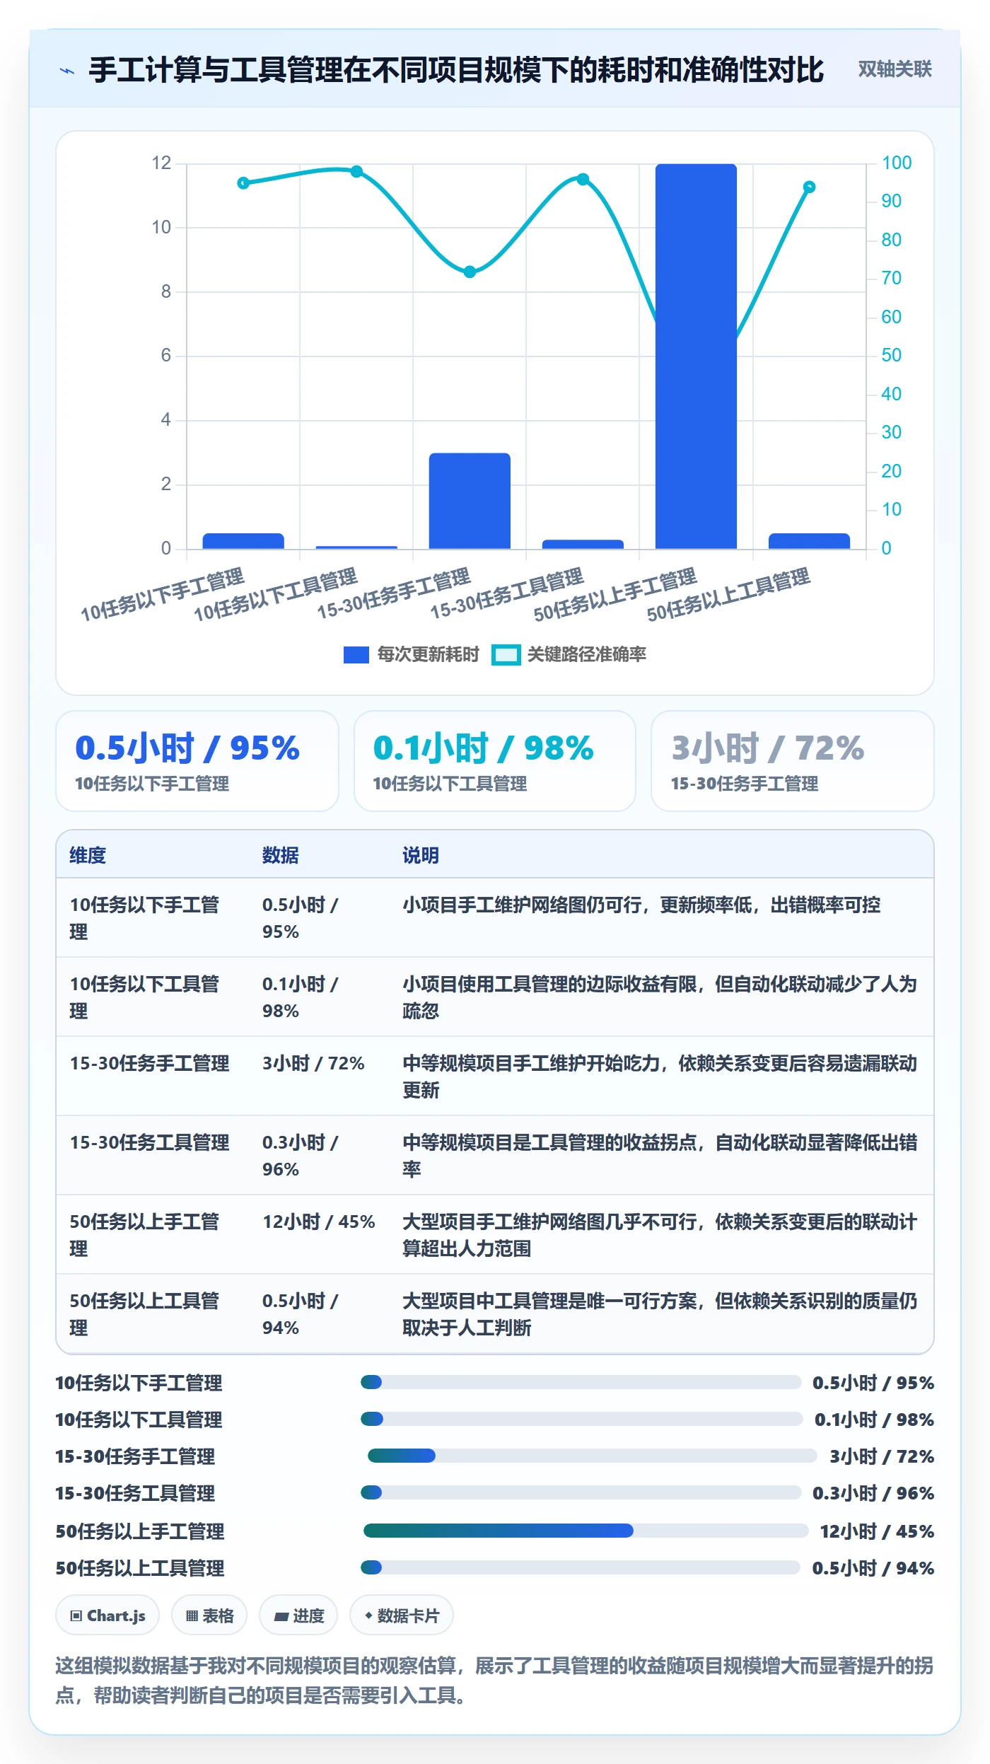Select the 50任务以上手工管理 bar in chart

(696, 356)
